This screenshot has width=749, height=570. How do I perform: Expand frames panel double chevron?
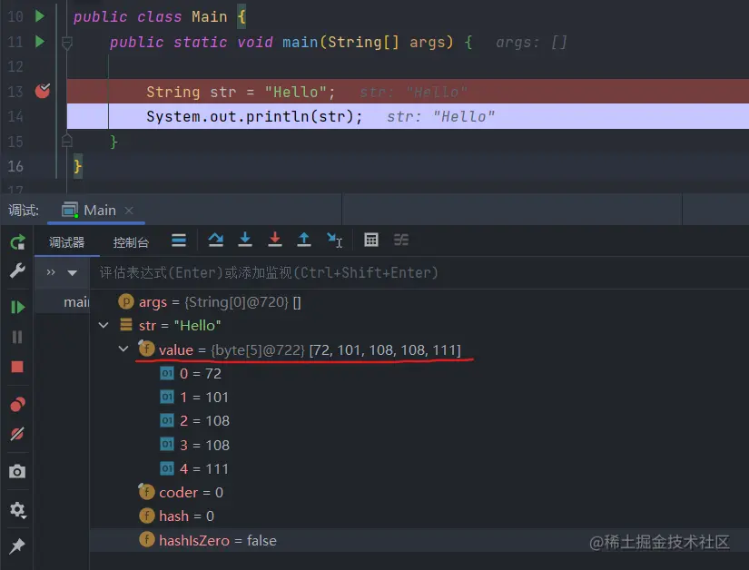(x=51, y=272)
